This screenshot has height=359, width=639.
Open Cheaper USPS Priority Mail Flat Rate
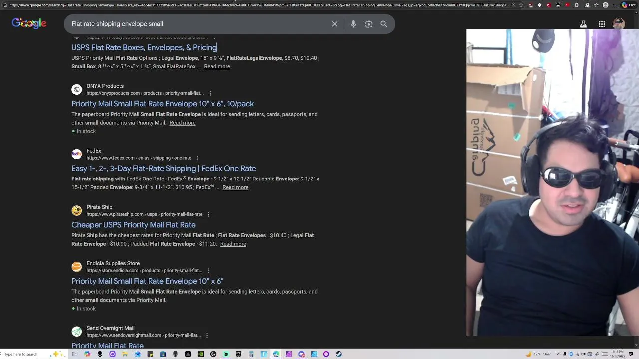(x=133, y=225)
